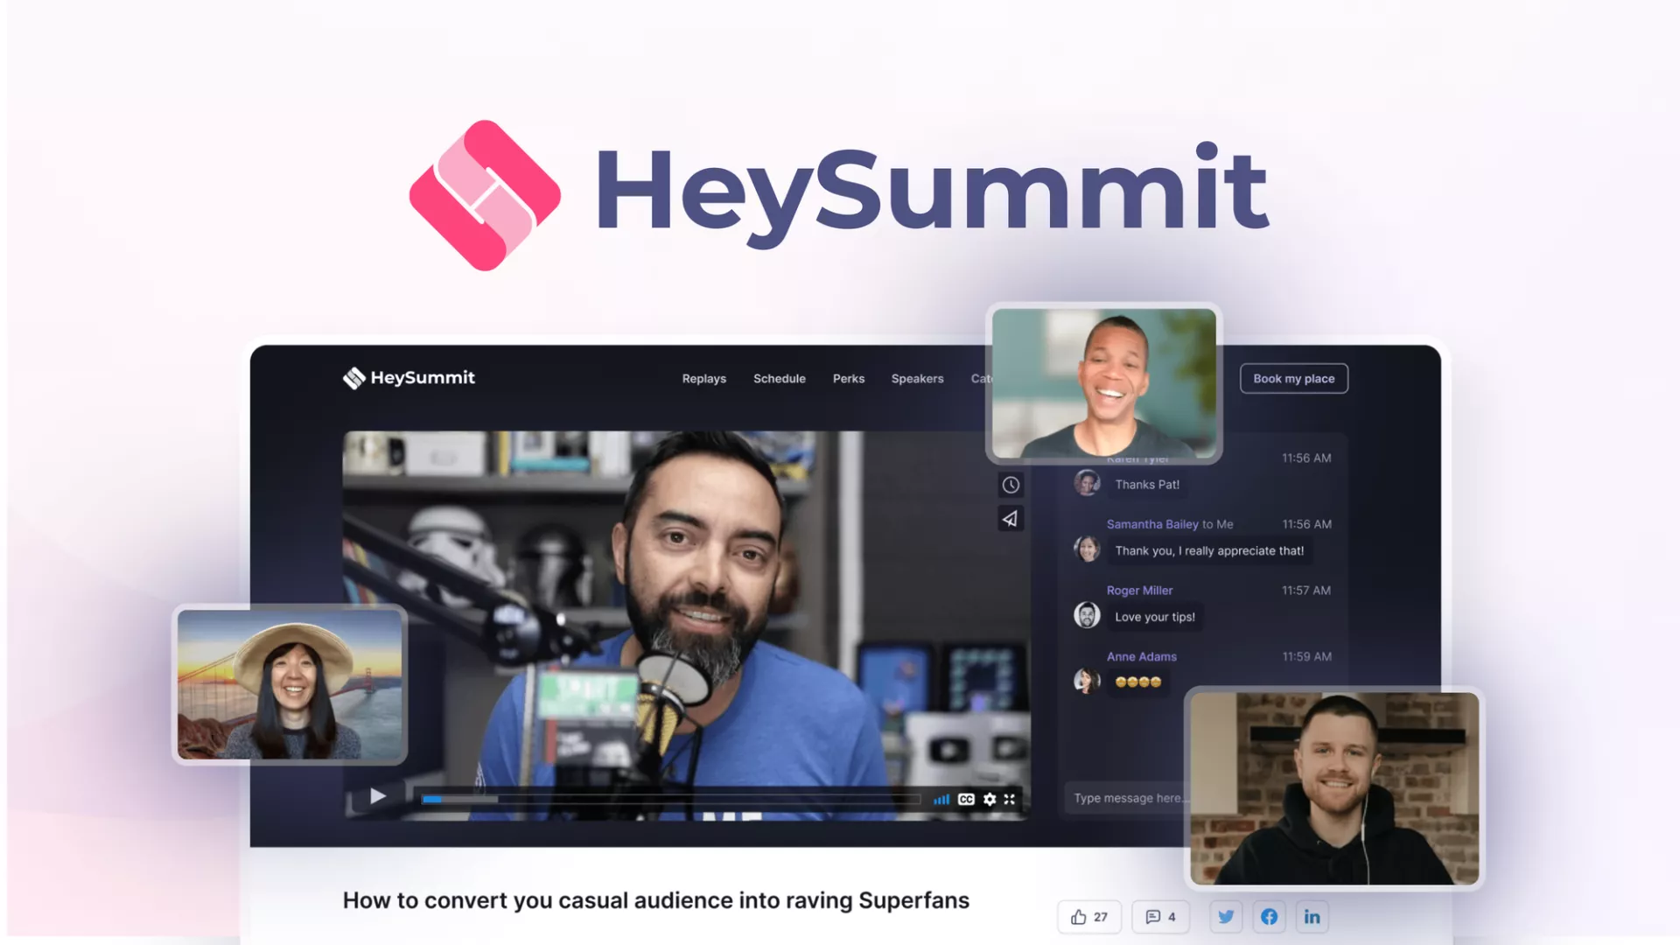
Task: Toggle closed captions CC icon
Action: (966, 799)
